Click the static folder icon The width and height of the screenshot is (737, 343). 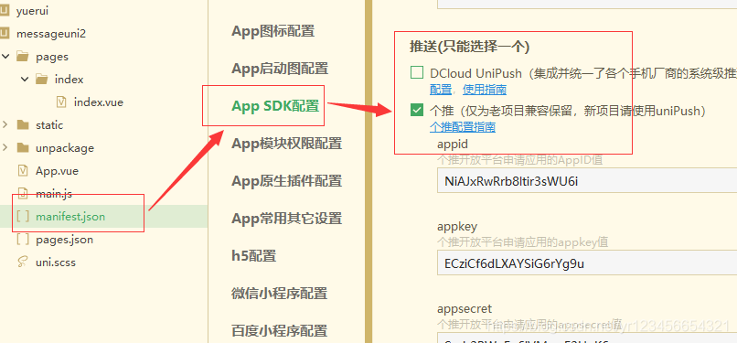tap(22, 124)
